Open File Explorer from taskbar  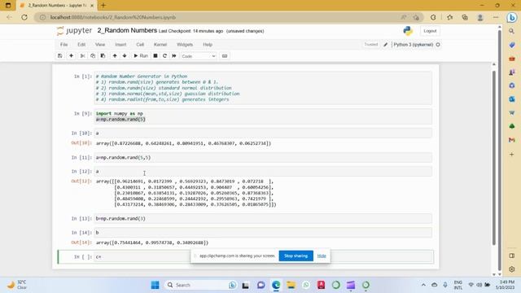coord(291,285)
